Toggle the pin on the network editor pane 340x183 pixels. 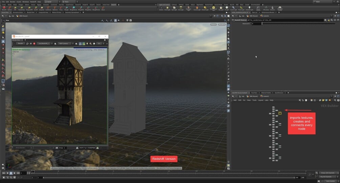coord(335,96)
